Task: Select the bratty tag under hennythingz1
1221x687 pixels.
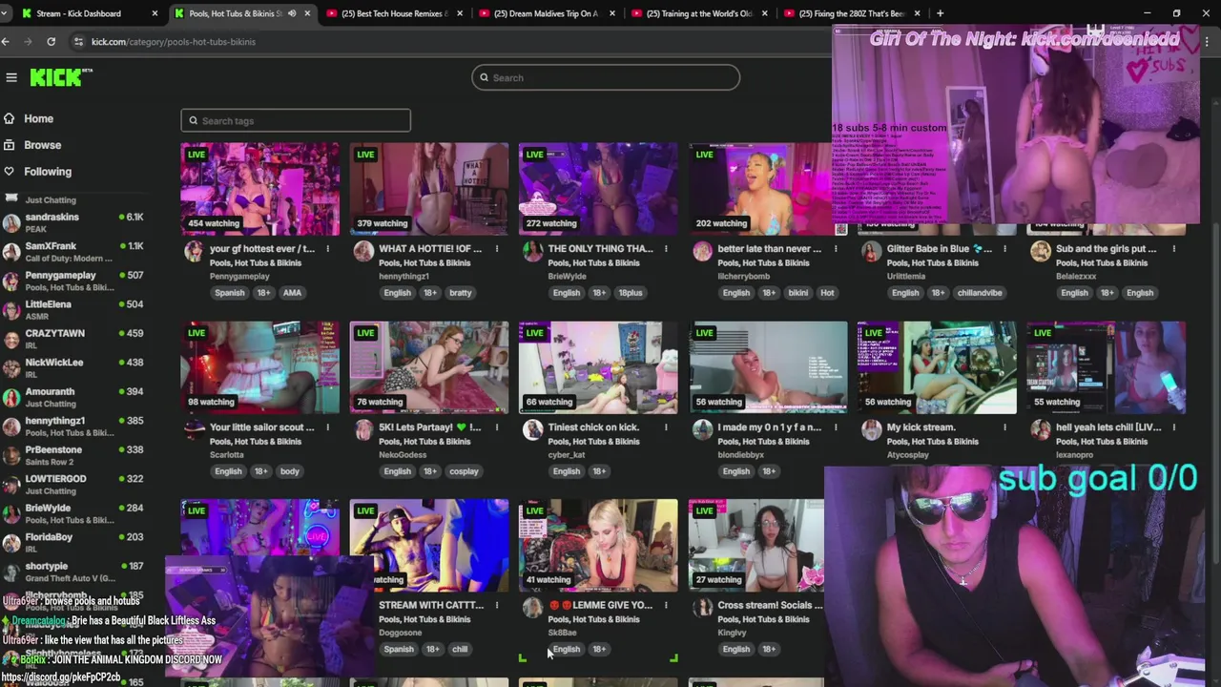Action: [461, 293]
